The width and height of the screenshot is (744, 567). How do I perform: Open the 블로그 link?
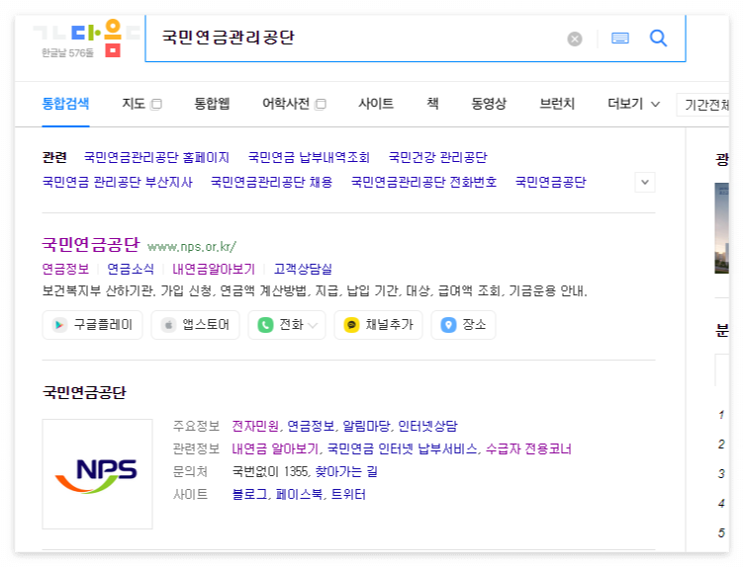tap(249, 495)
